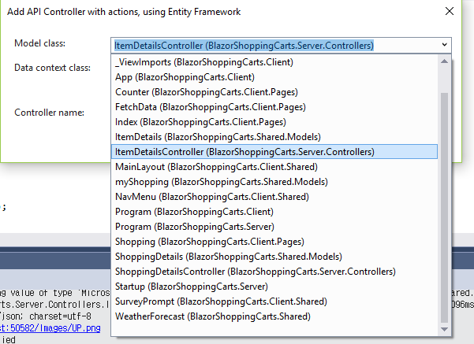The image size is (474, 344).
Task: Pick Index (BlazorShoppingCarts.Client.Pages) entry
Action: 274,122
